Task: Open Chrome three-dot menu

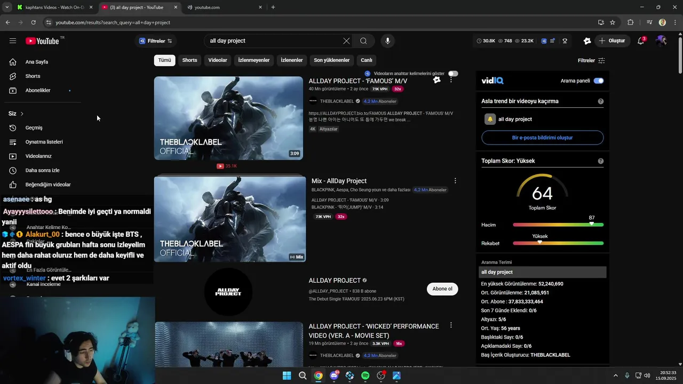Action: click(x=675, y=22)
